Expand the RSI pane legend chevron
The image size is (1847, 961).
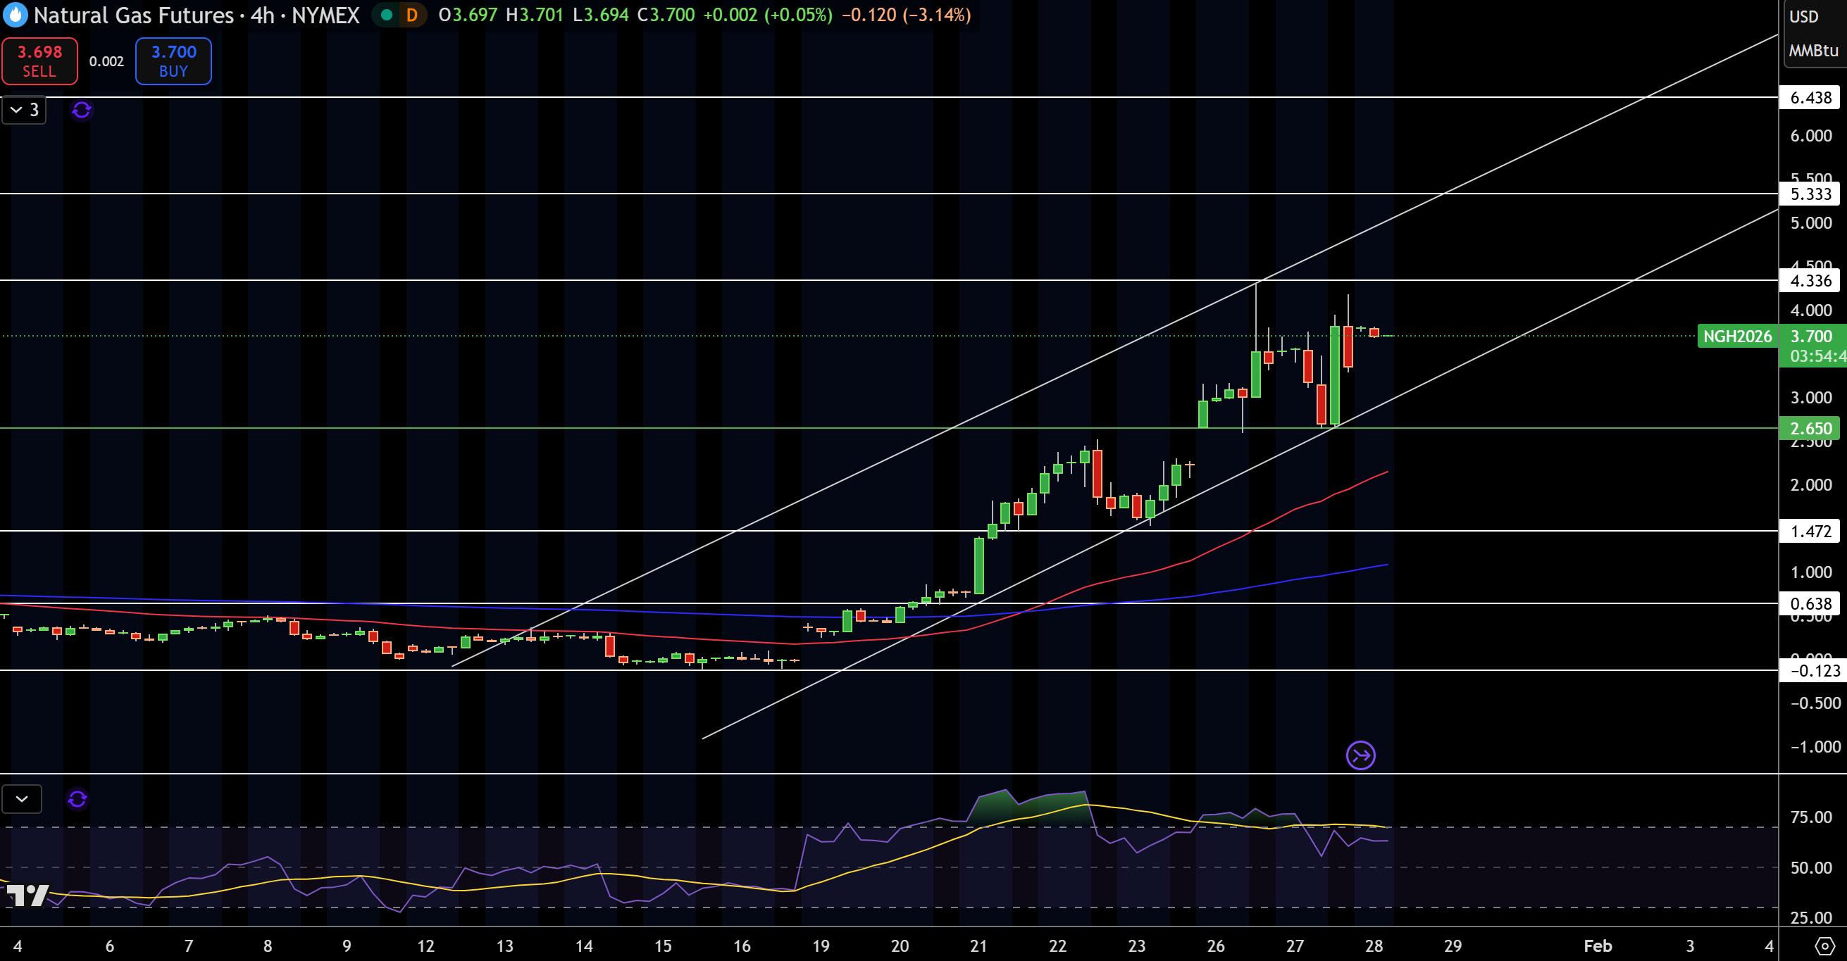coord(22,798)
